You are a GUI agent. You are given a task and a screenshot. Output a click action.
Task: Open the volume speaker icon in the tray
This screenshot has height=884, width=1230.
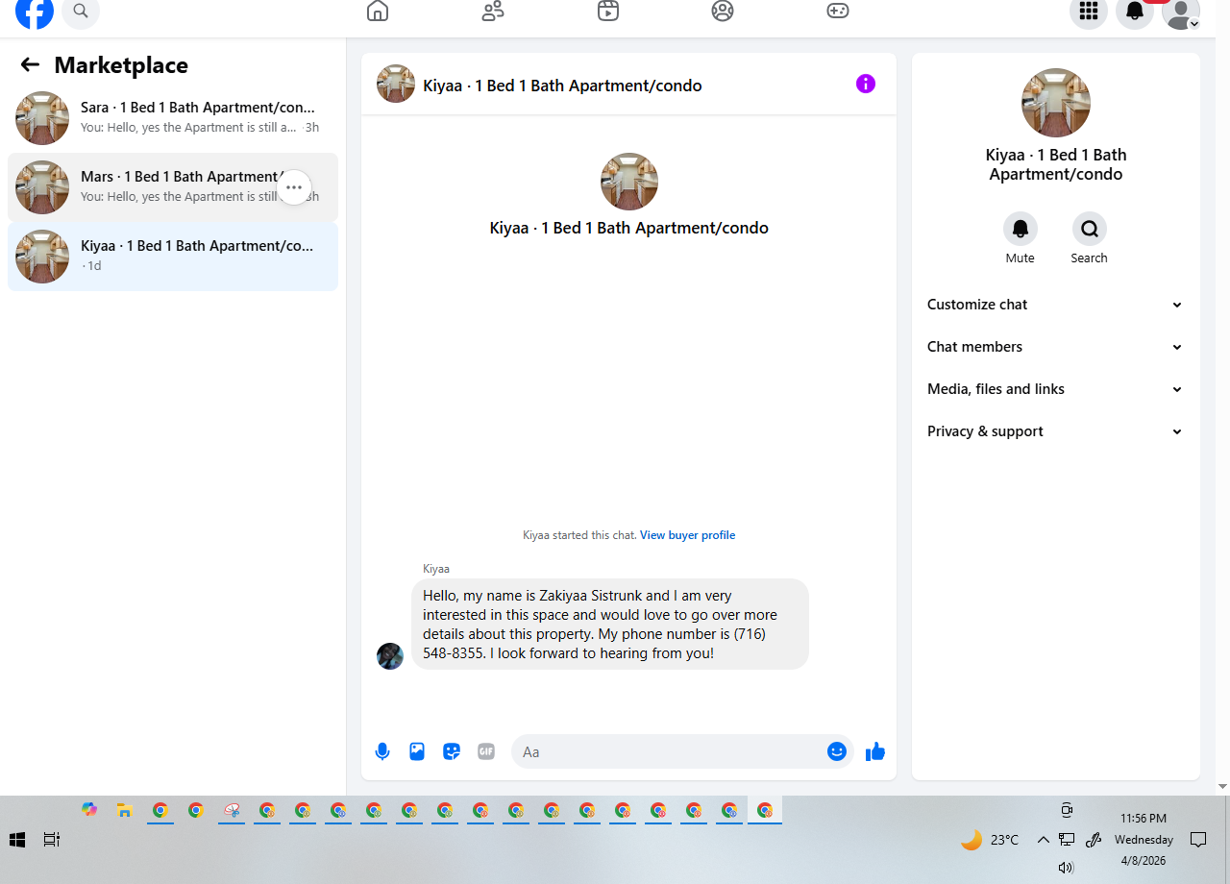[1066, 868]
